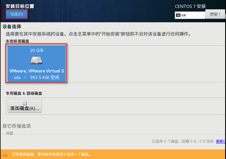The height and width of the screenshot is (159, 226).
Task: Click the cn keyboard layout field
Action: coord(190,15)
